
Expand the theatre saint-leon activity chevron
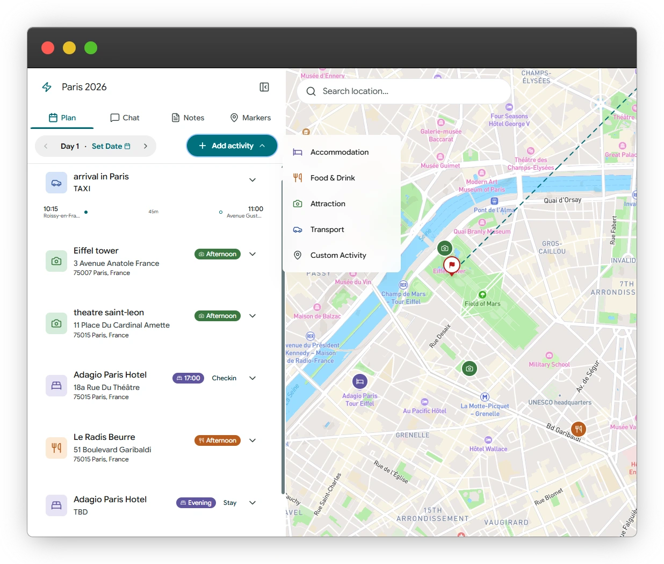coord(252,316)
